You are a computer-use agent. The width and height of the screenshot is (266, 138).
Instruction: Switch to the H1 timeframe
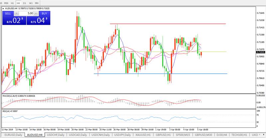tap(12, 3)
